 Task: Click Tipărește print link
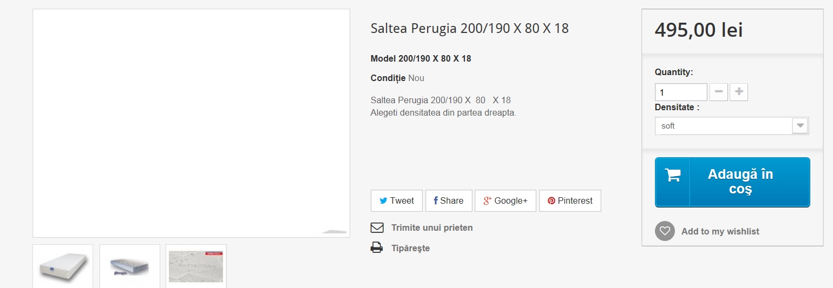(410, 248)
